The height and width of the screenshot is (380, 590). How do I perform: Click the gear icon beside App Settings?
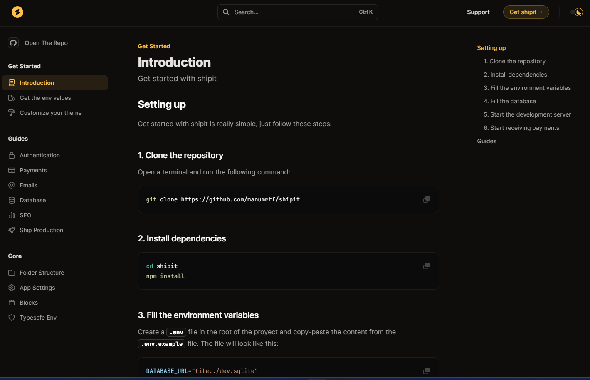(12, 288)
